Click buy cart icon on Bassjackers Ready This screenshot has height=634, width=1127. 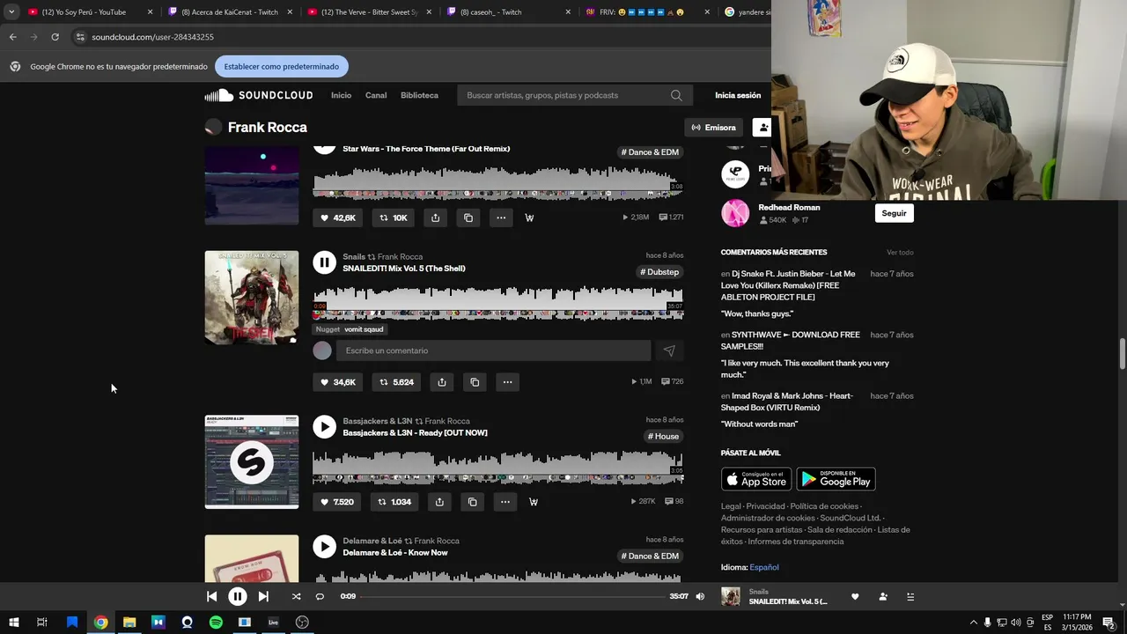point(534,502)
